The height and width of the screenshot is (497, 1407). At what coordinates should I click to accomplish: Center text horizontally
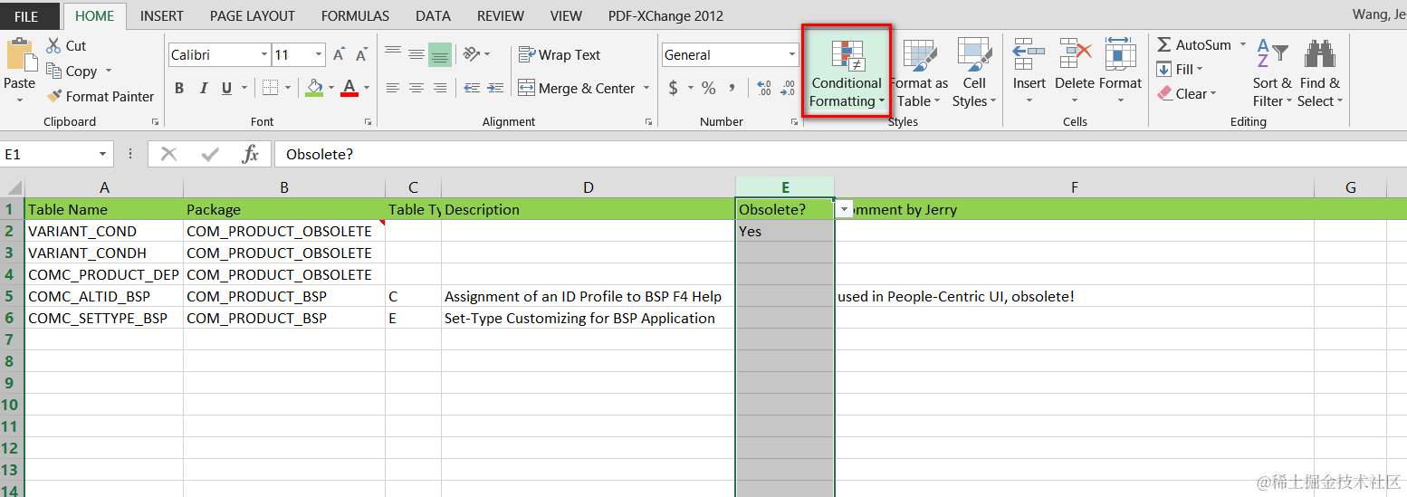click(416, 88)
